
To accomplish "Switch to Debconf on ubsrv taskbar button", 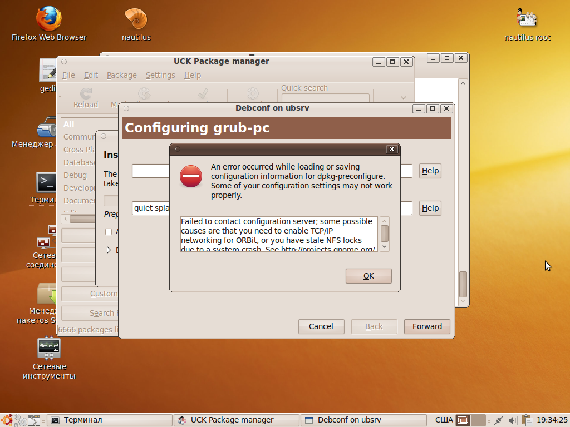I will click(x=363, y=420).
